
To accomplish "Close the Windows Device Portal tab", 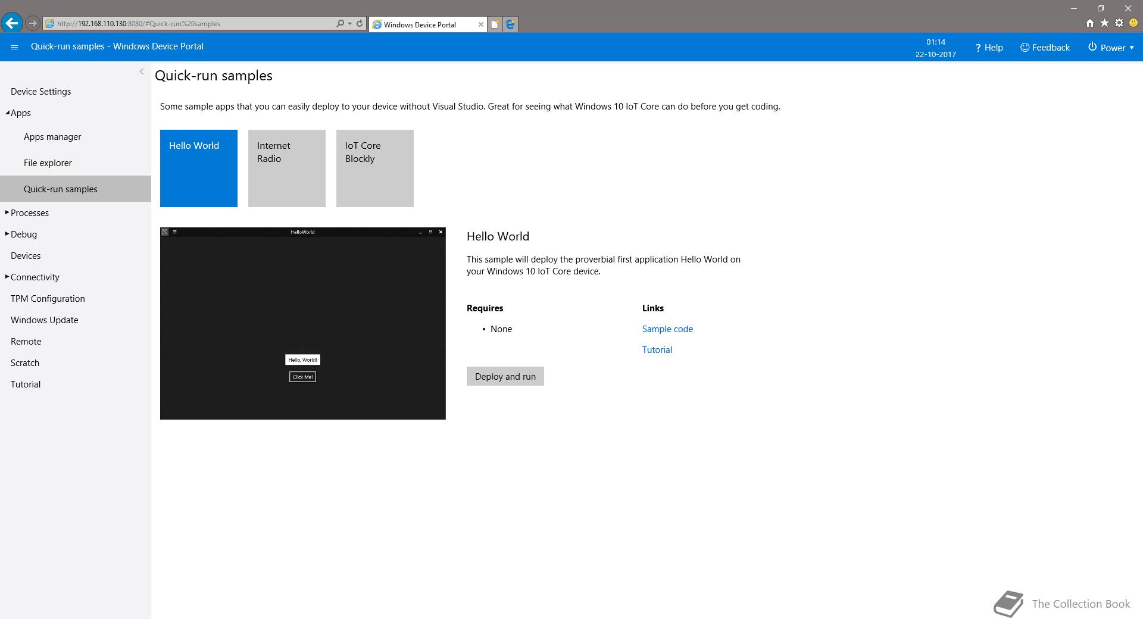I will click(x=481, y=24).
